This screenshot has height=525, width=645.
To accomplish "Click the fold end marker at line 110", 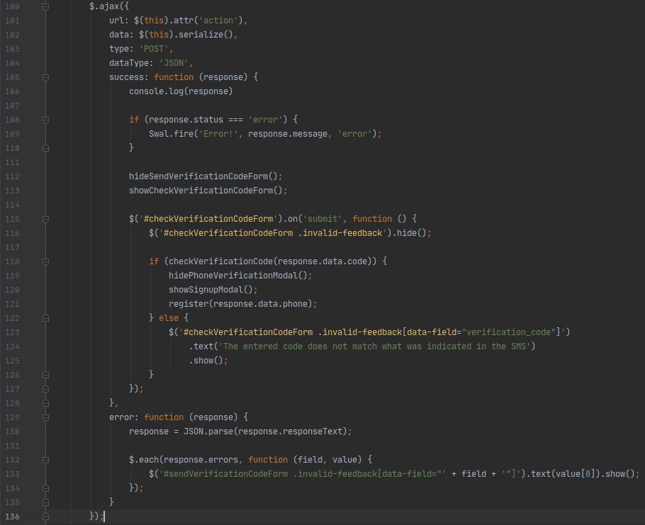I will (45, 148).
